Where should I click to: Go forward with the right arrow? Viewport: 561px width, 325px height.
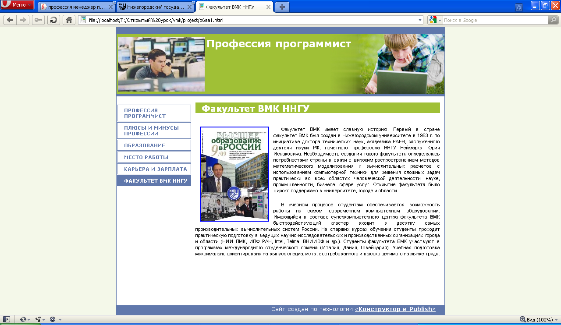coord(23,20)
